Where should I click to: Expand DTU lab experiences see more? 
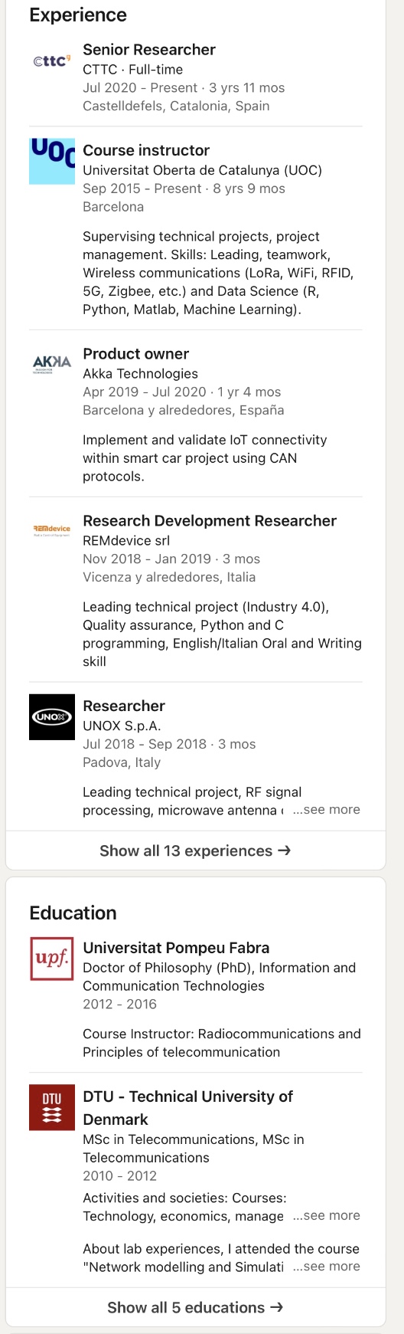pyautogui.click(x=326, y=1267)
